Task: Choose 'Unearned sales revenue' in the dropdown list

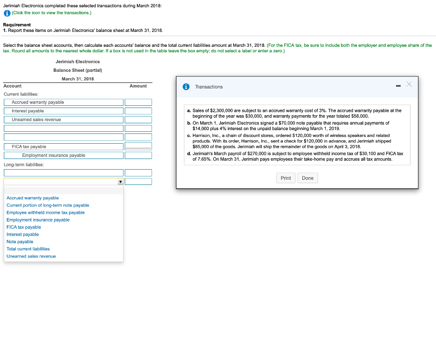Action: (x=31, y=256)
